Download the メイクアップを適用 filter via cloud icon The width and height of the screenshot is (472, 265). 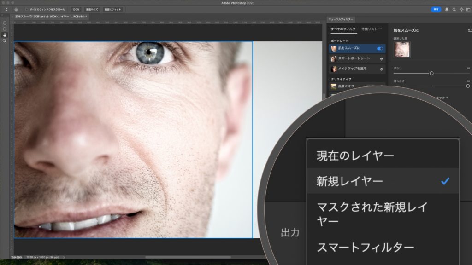(381, 69)
